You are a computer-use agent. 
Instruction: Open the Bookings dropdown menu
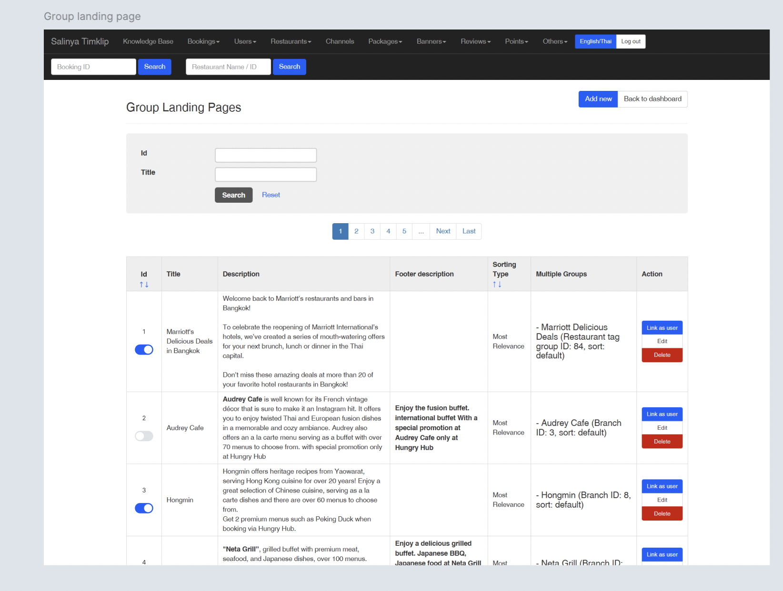click(x=203, y=41)
